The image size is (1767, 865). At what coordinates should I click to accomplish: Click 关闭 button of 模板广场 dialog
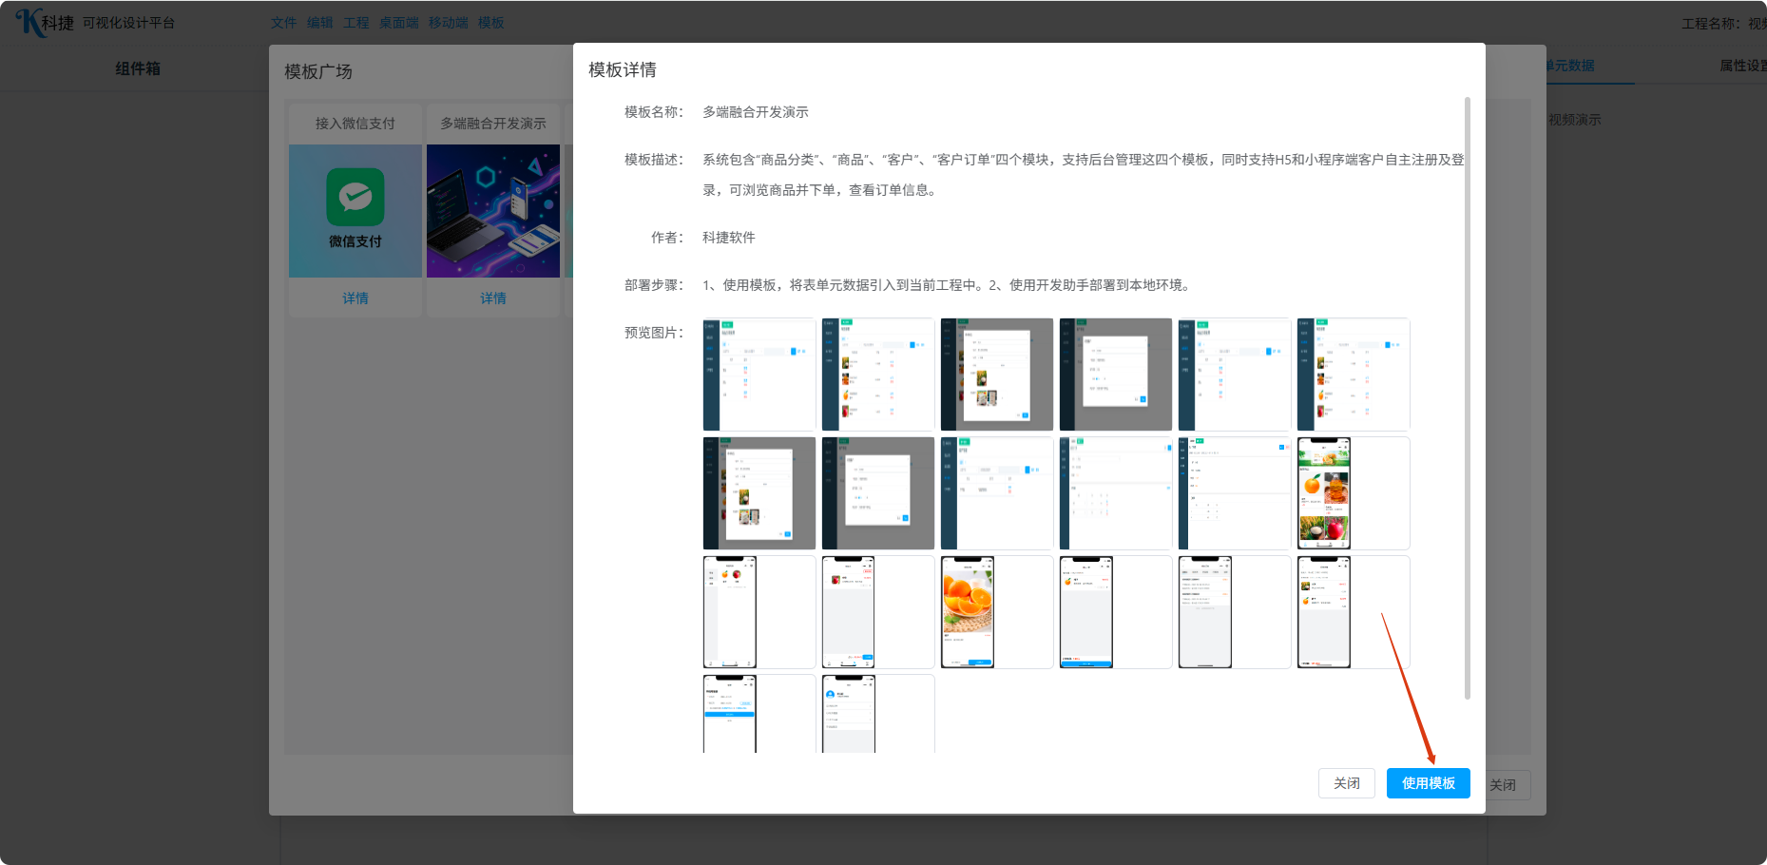[x=1504, y=785]
